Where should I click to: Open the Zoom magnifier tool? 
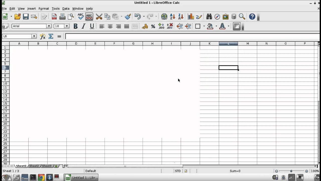coord(242,17)
